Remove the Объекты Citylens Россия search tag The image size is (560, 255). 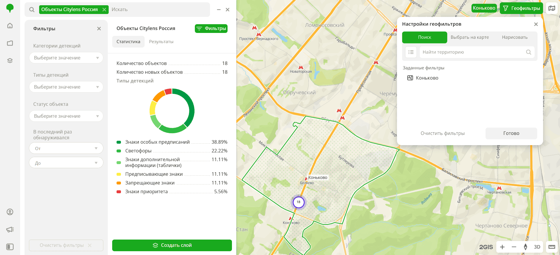click(x=104, y=10)
